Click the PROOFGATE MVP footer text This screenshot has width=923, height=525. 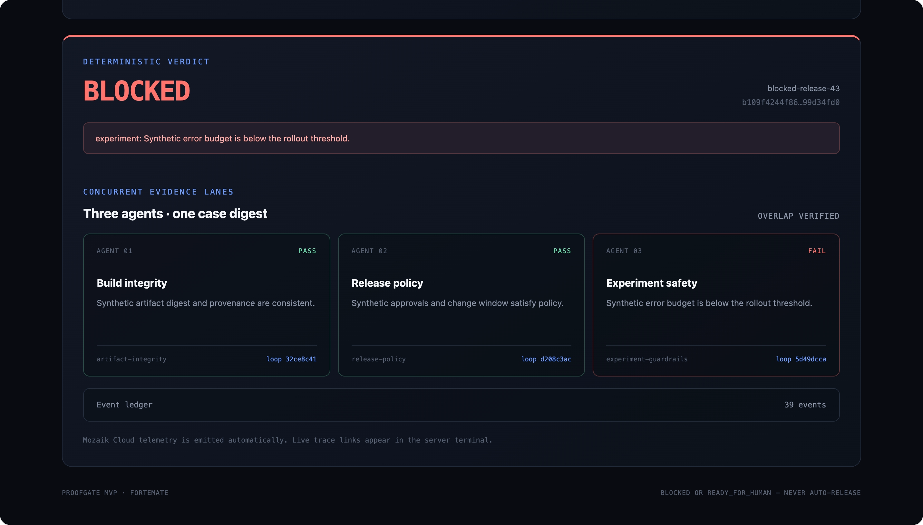tap(90, 492)
